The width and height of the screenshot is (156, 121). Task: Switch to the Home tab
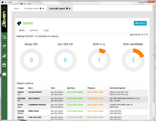(17, 8)
